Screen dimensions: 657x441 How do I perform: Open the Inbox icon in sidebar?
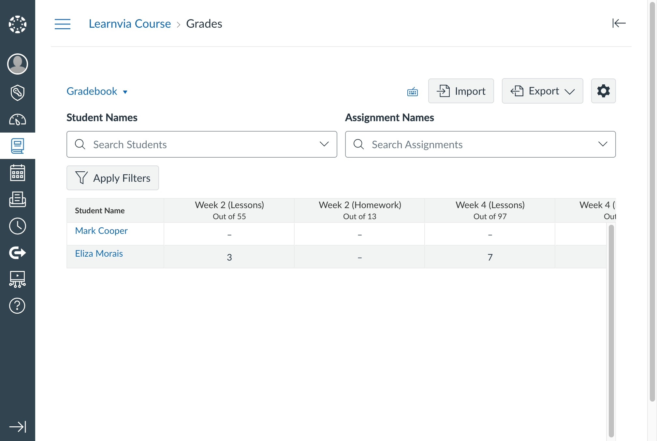18,199
